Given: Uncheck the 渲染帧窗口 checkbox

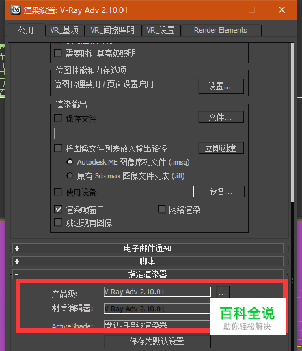Looking at the screenshot, I should pyautogui.click(x=58, y=210).
